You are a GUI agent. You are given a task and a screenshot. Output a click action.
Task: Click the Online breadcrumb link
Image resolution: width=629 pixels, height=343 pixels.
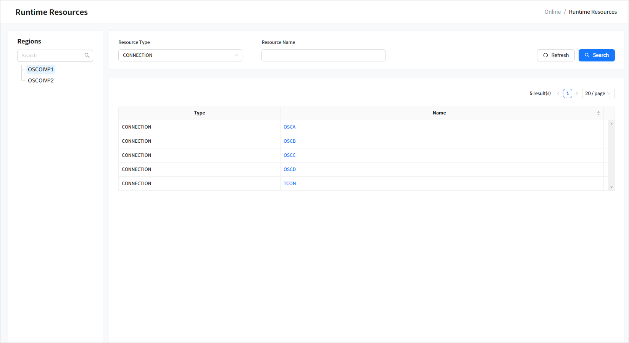coord(552,12)
